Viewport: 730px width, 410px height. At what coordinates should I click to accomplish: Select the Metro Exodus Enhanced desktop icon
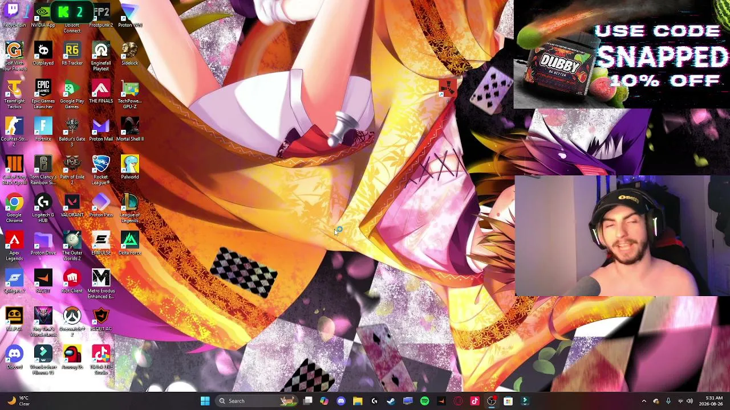101,285
